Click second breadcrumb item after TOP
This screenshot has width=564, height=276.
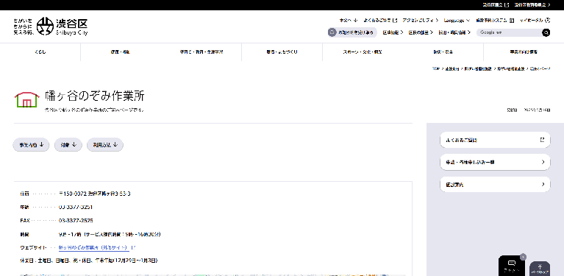point(452,68)
